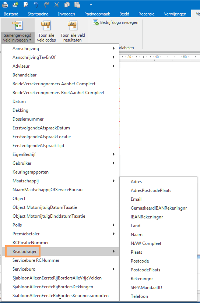
Task: Insert the Dossiernummer field
Action: [60, 119]
